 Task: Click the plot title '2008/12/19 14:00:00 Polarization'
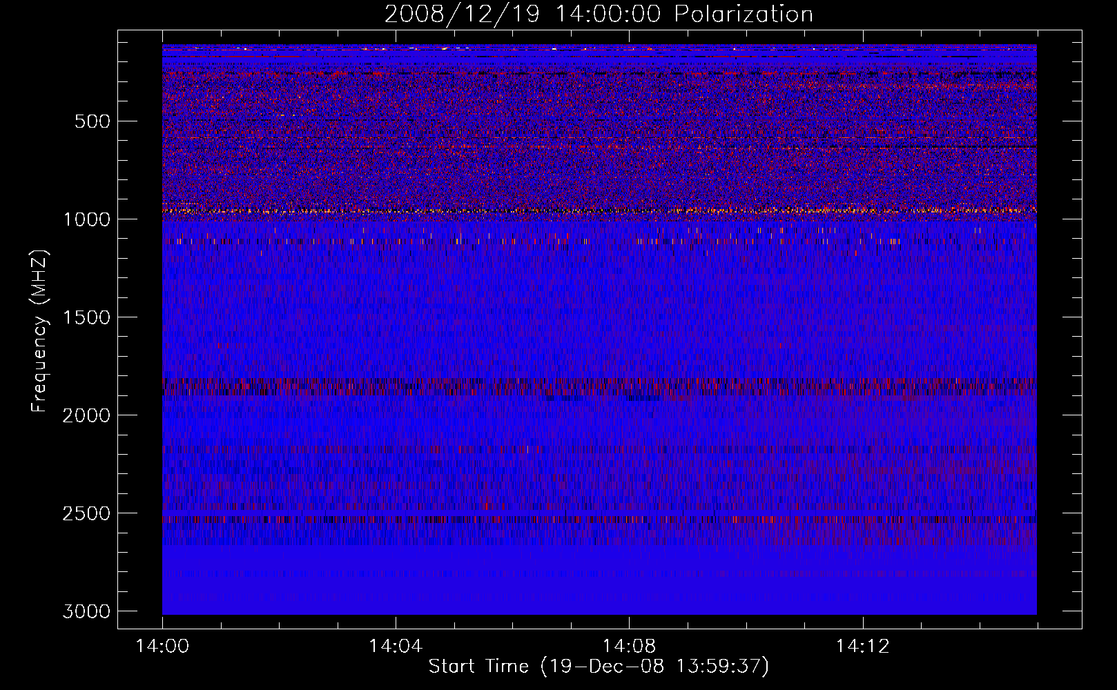click(x=599, y=14)
